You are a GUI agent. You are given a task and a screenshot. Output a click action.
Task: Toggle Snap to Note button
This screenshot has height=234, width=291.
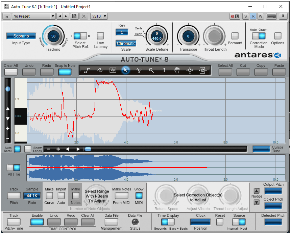(x=65, y=72)
